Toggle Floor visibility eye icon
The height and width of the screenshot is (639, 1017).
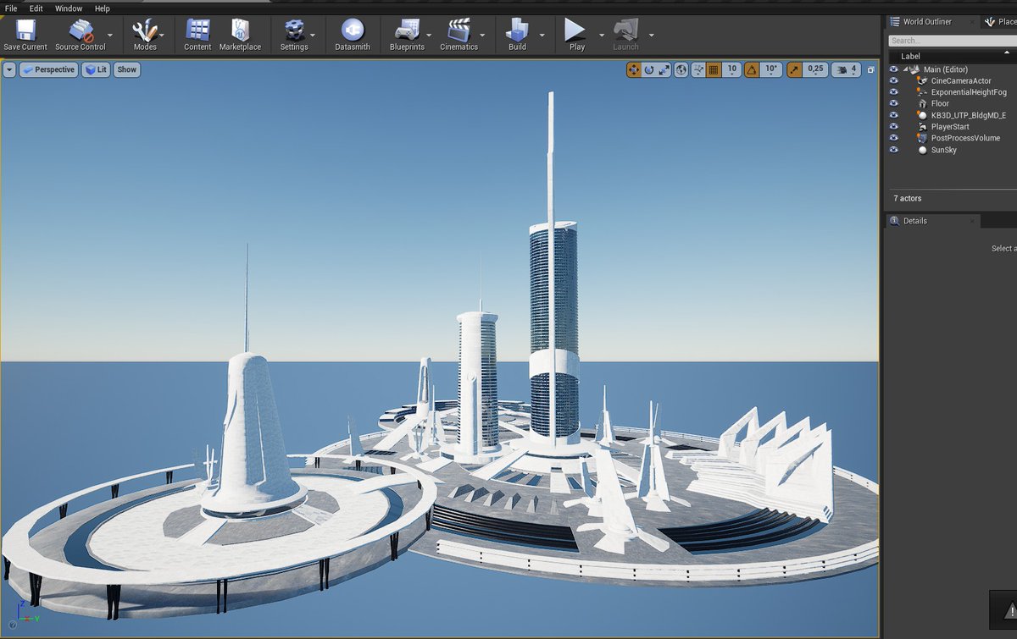(x=893, y=103)
